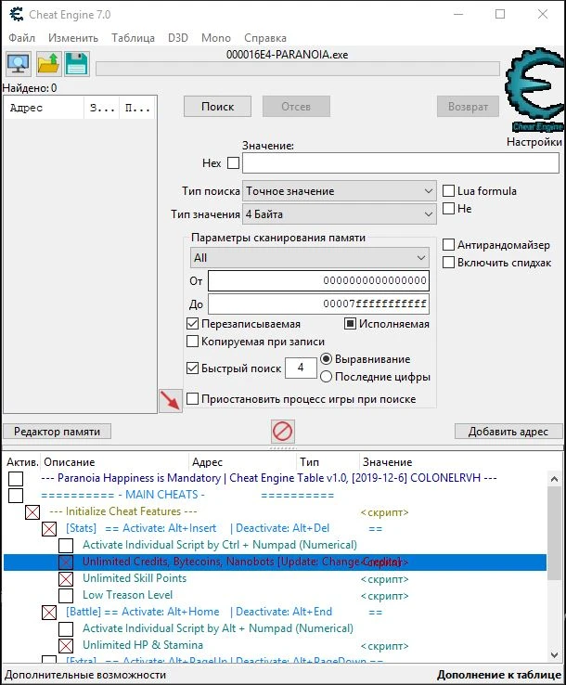Click the save floppy disk icon
The width and height of the screenshot is (566, 685).
click(x=77, y=64)
